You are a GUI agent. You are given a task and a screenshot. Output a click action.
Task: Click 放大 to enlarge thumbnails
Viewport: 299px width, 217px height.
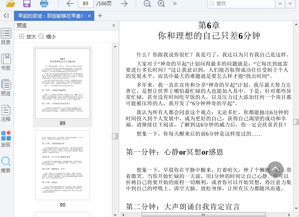point(28,36)
